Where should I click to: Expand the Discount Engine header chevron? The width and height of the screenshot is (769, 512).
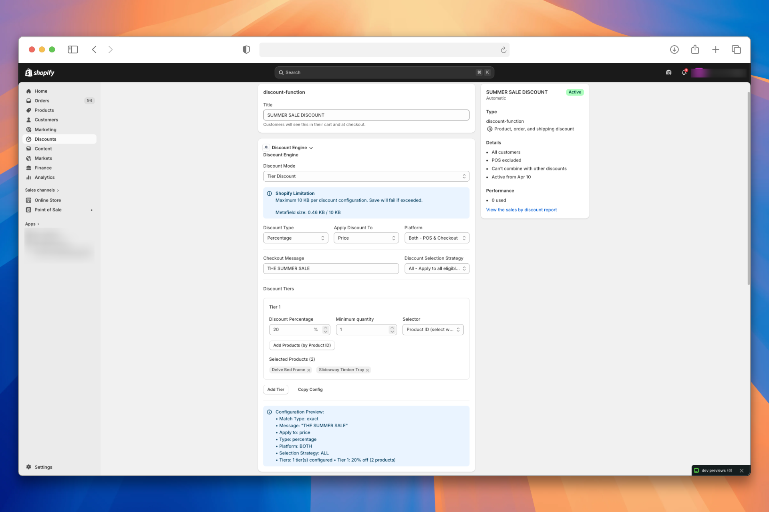[x=311, y=147]
